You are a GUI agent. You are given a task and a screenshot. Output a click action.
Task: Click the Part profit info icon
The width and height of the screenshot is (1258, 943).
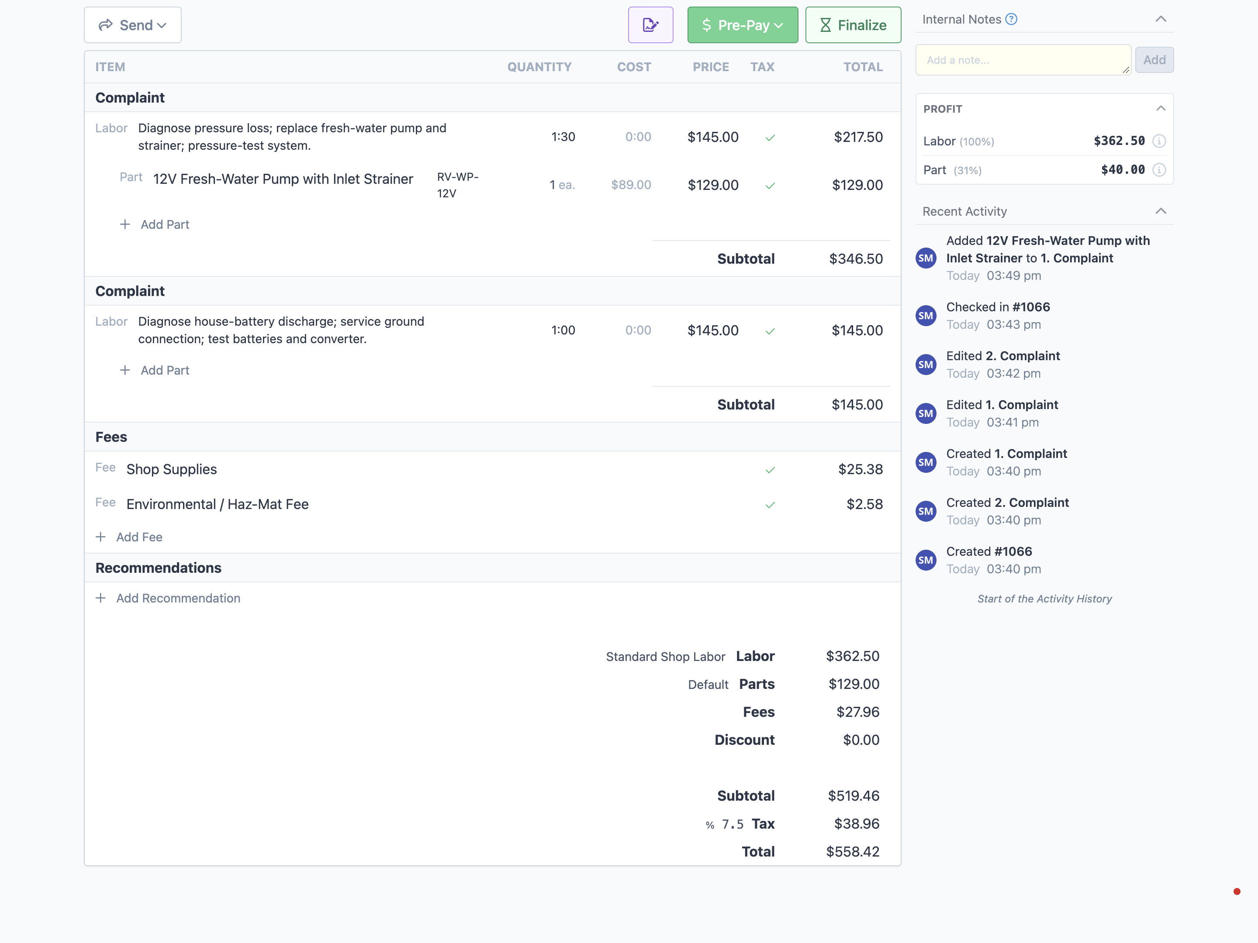coord(1159,170)
